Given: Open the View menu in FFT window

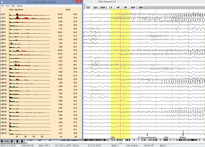Looking at the screenshot, I should click(x=7, y=6).
